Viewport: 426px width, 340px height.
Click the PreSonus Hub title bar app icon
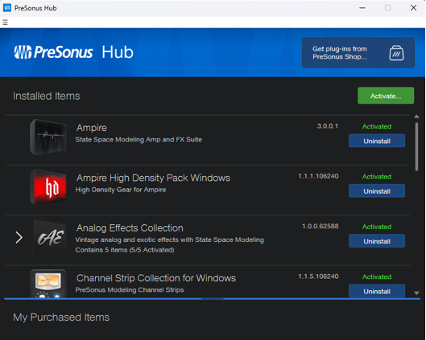click(x=7, y=8)
